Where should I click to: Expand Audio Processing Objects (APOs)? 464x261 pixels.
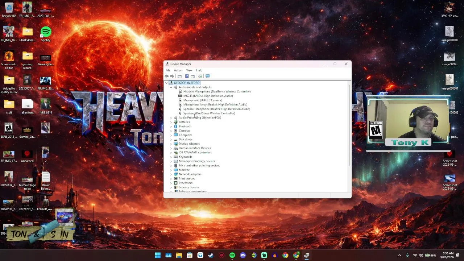(x=171, y=118)
